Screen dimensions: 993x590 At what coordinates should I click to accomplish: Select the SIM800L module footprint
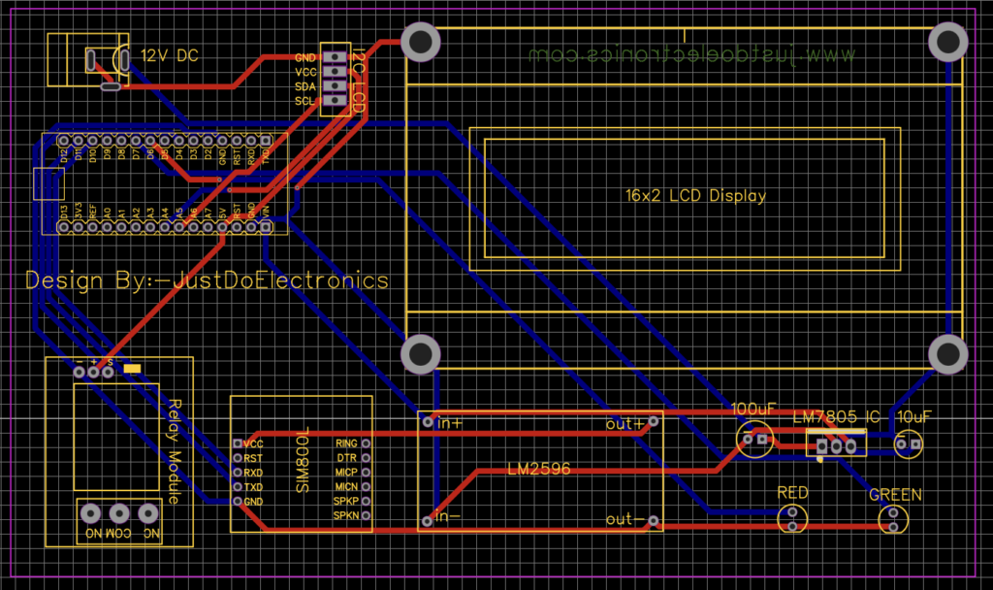click(x=301, y=464)
